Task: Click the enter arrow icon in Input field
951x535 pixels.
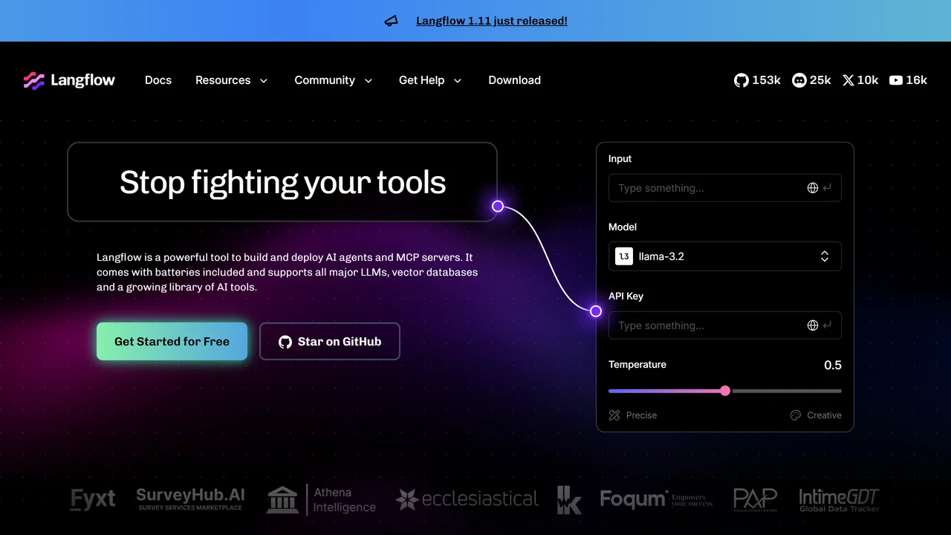Action: coord(828,188)
